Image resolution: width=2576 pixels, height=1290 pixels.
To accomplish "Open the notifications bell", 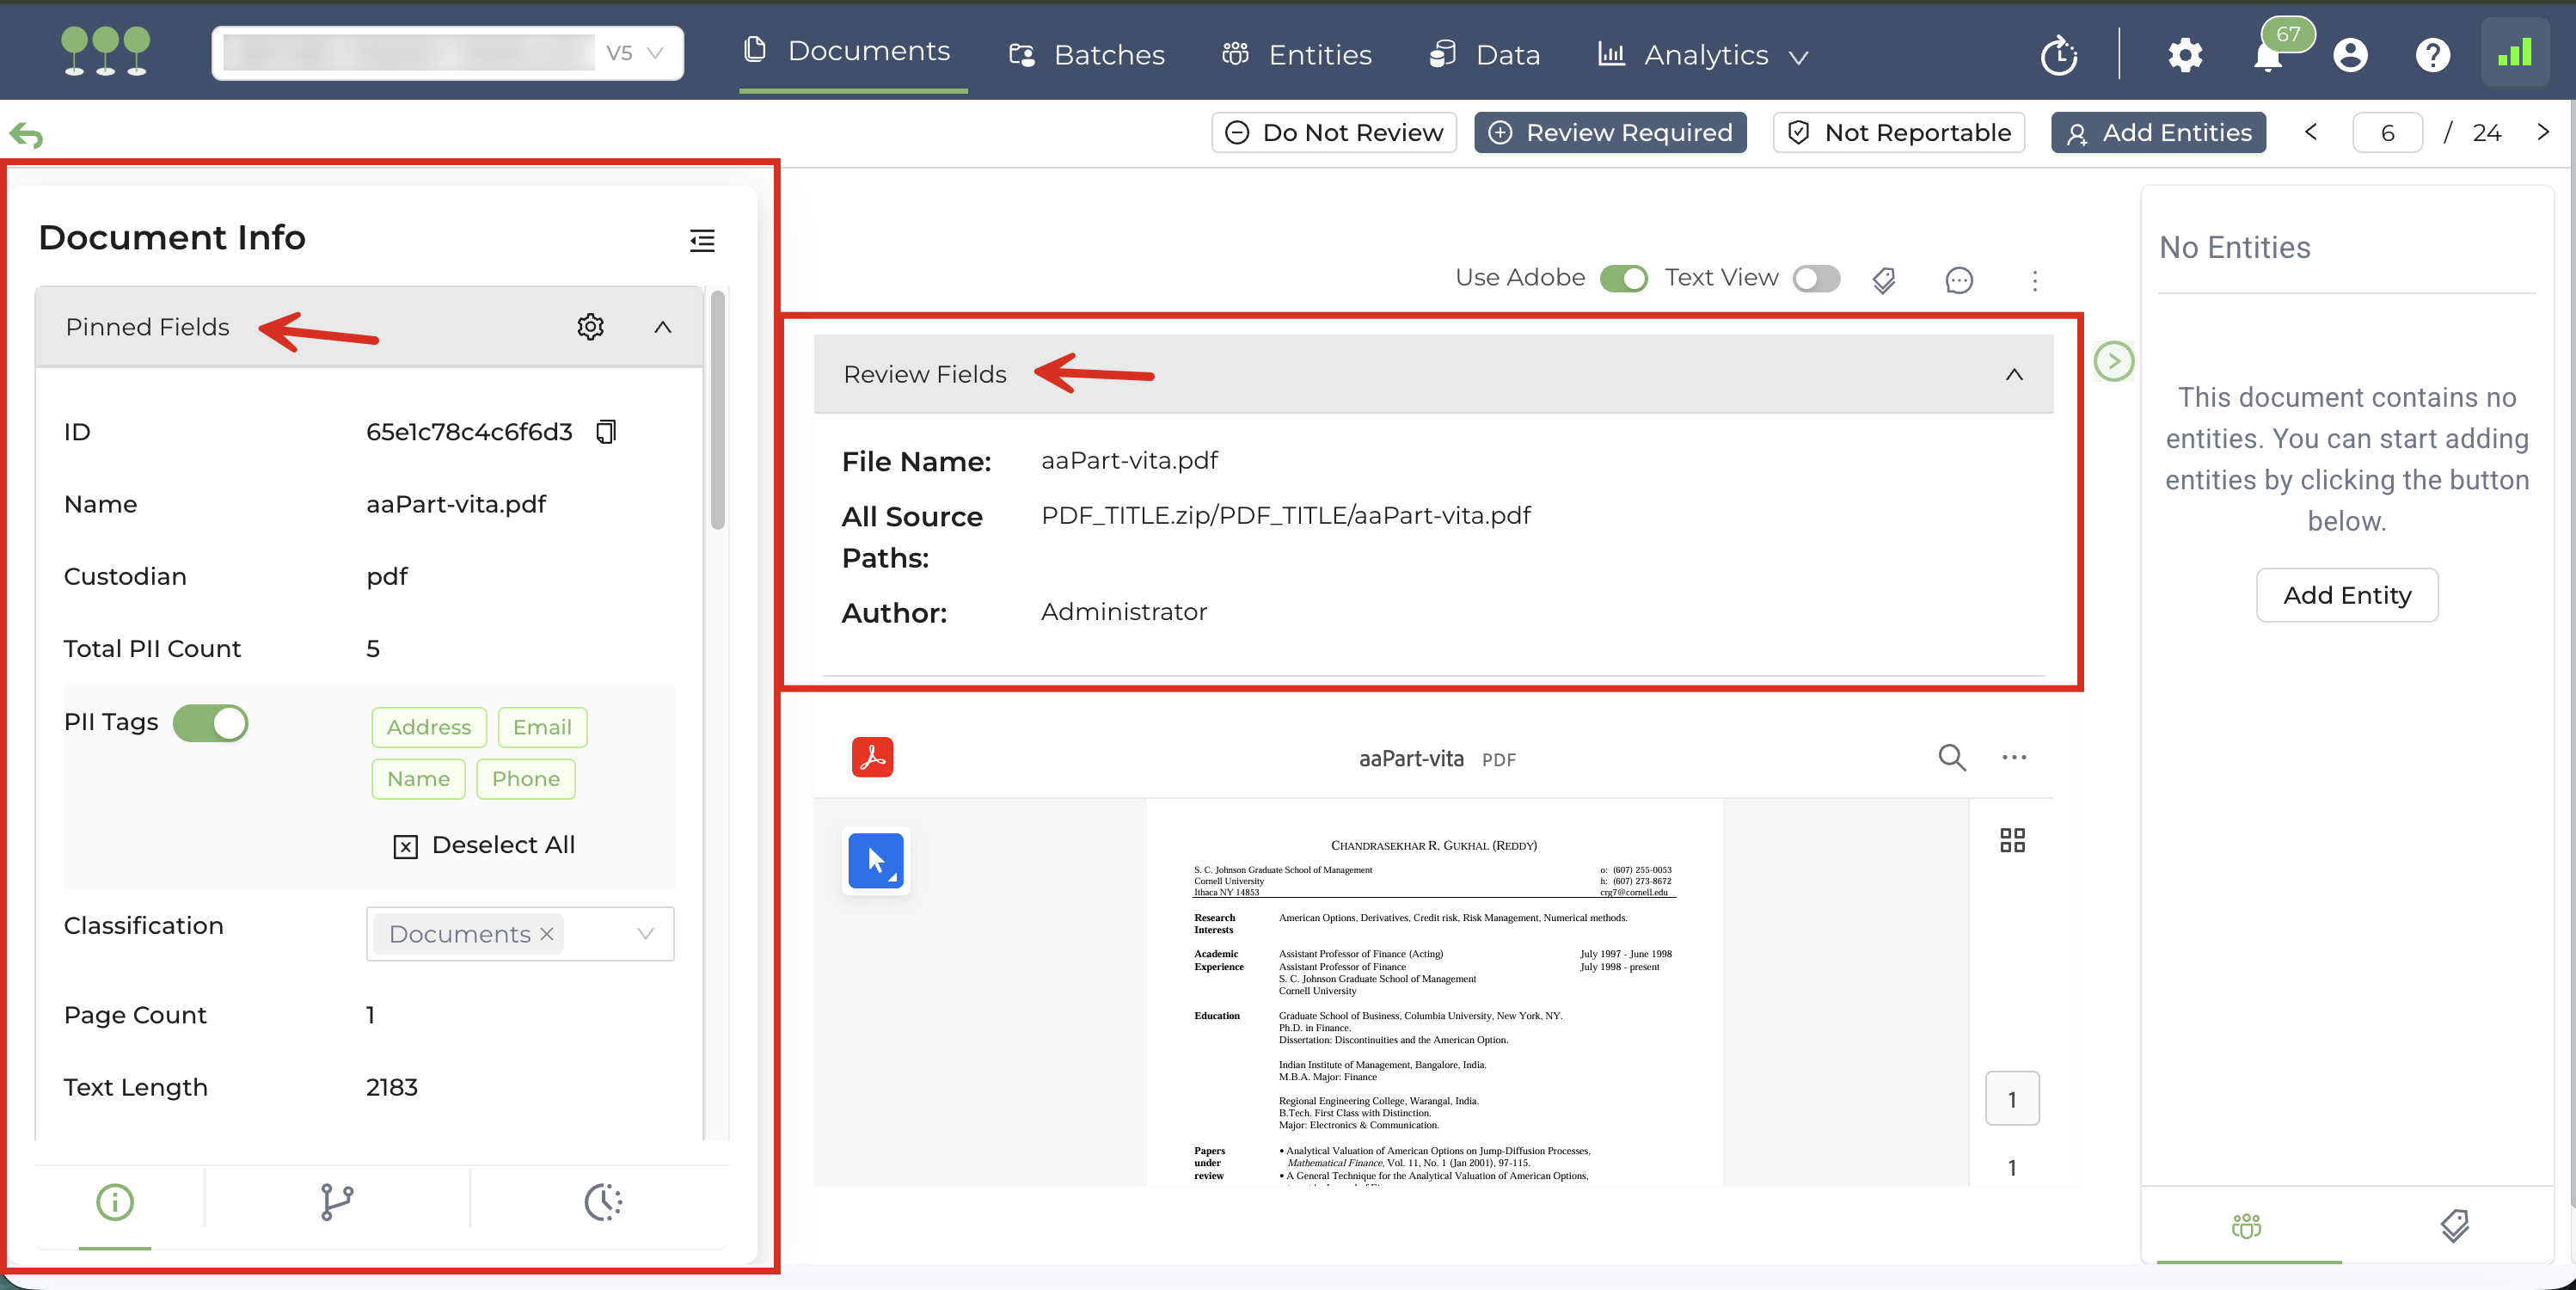I will [x=2267, y=56].
